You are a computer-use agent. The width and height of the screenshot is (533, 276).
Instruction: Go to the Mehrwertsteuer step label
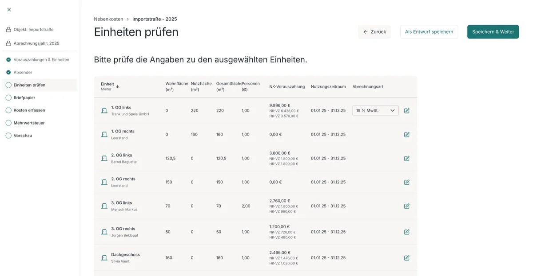29,123
